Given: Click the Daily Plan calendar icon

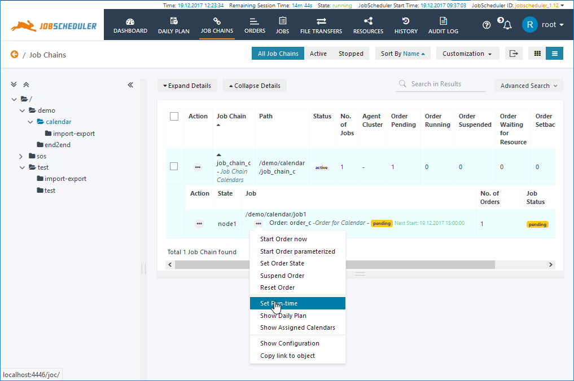Looking at the screenshot, I should tap(174, 21).
